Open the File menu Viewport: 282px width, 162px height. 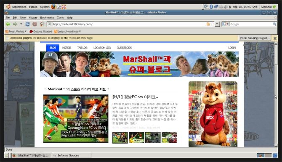(8, 18)
